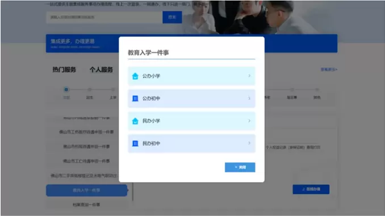Close the 教育入学一件事 dialog with 关闭
Screen dimensions: 385x216
[240, 167]
